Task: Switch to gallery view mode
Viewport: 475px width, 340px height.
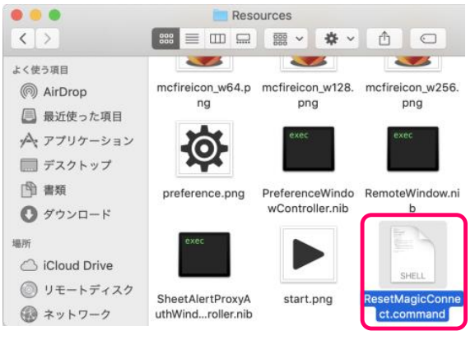Action: (243, 39)
